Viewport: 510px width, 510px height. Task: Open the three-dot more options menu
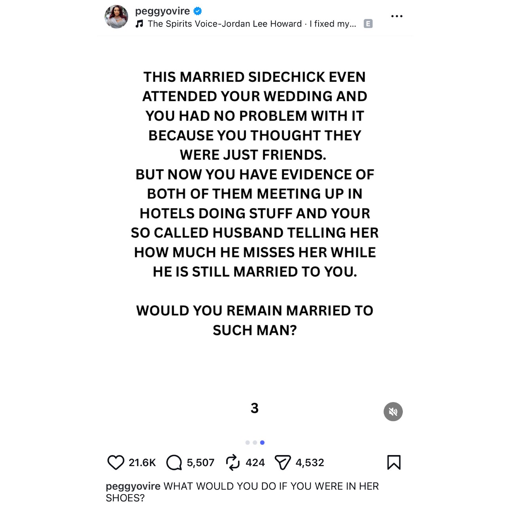(x=397, y=16)
